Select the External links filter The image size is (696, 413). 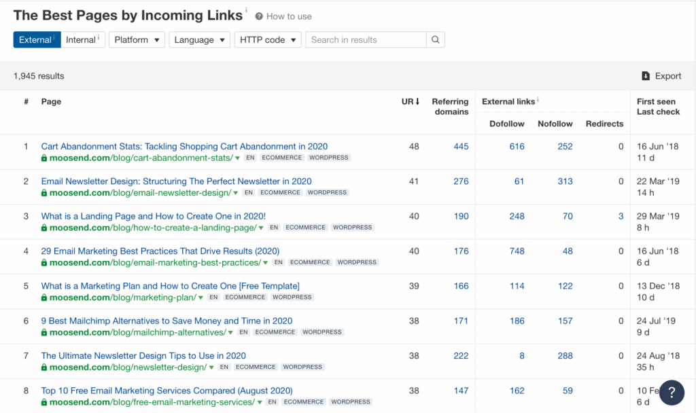point(37,40)
